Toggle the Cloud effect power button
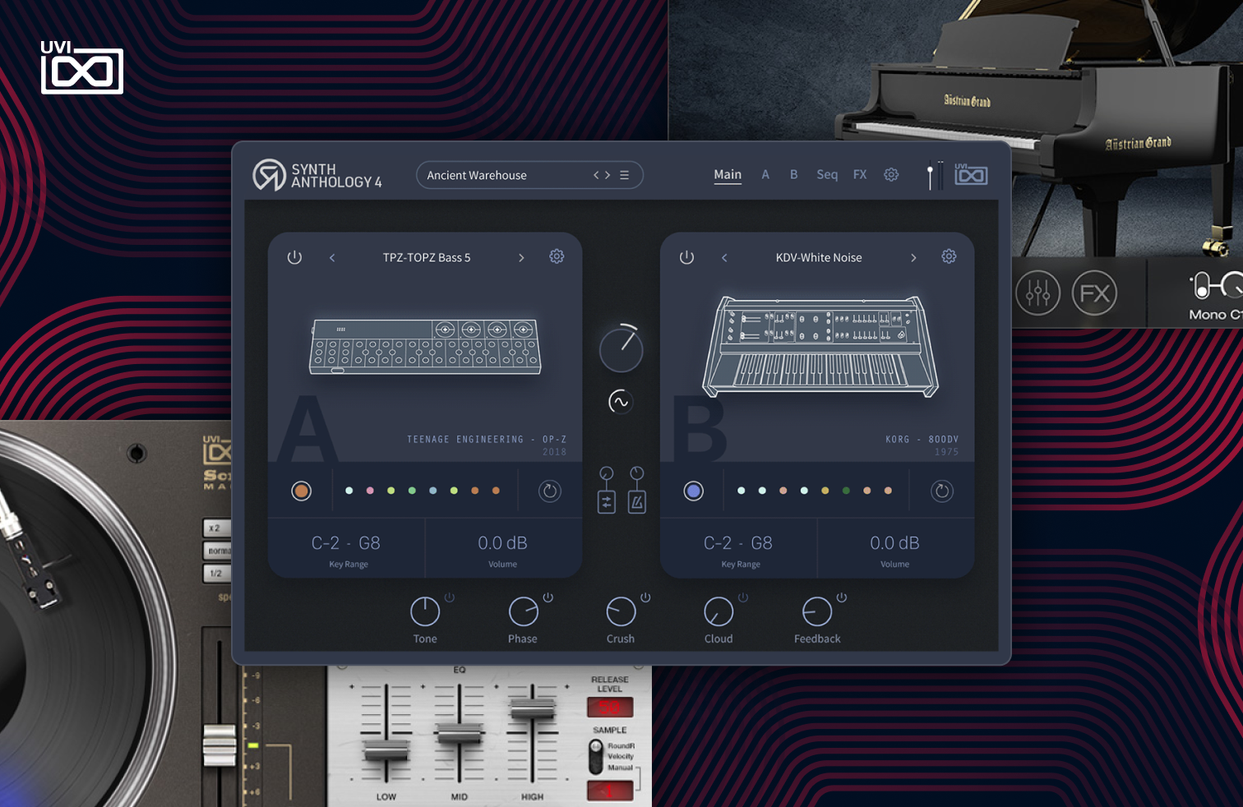The image size is (1243, 807). [743, 597]
